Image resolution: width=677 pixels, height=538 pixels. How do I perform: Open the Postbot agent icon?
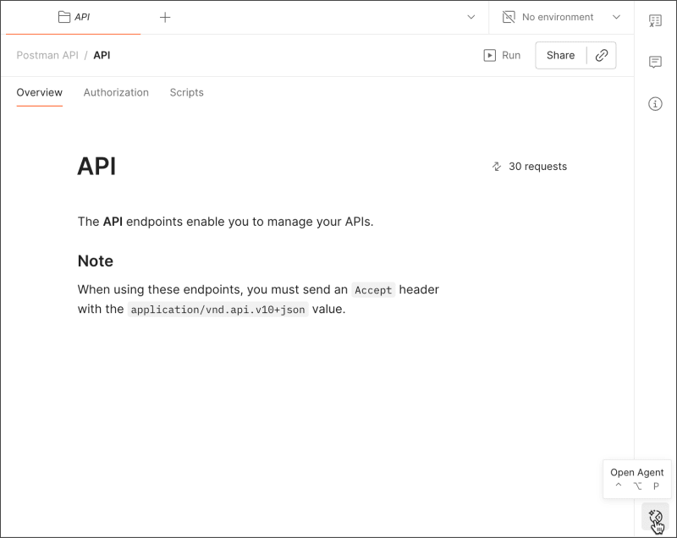655,514
